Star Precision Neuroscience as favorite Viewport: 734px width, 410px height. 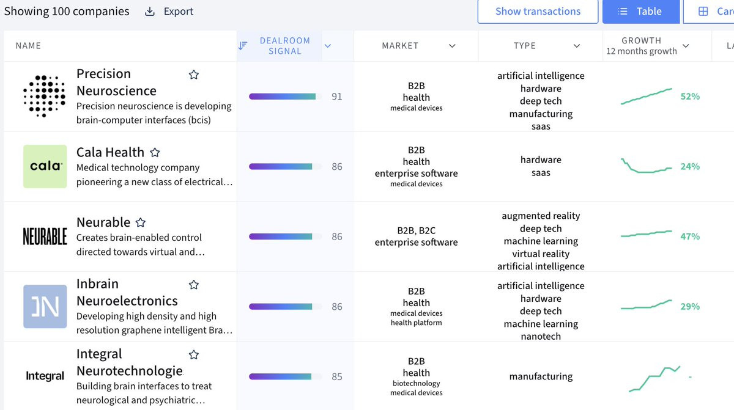point(194,75)
